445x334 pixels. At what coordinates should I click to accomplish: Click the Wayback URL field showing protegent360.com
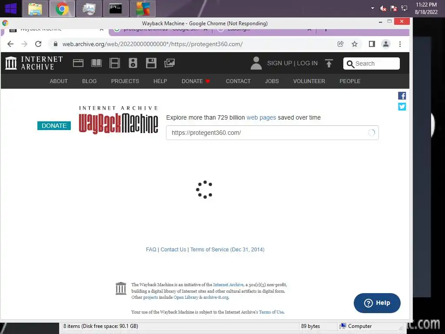click(x=272, y=133)
